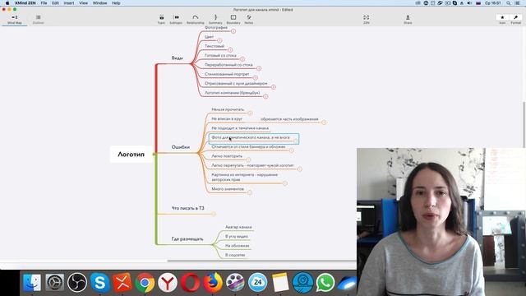Click the vertical scrollbar on canvas edge
The image size is (526, 296).
tap(524, 124)
